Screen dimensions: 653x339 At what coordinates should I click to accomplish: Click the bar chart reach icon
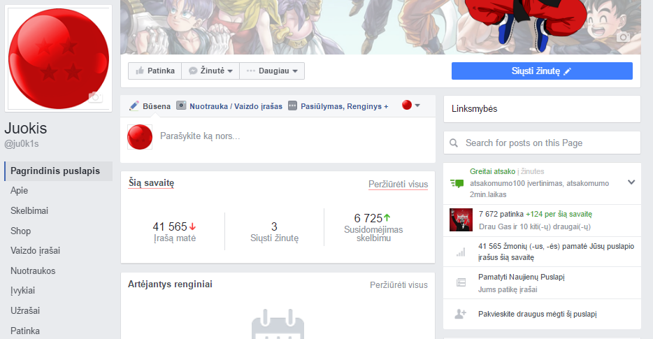461,252
